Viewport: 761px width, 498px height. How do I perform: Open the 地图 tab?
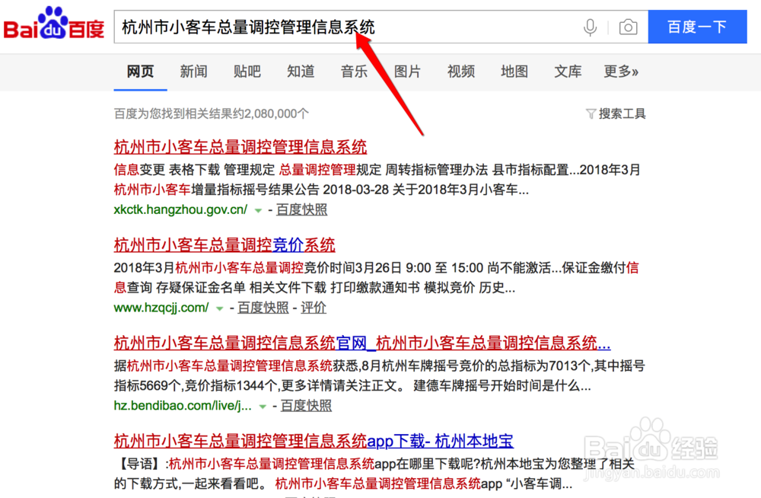coord(514,72)
